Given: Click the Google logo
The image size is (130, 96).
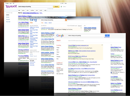Looking at the screenshot, I should (x=60, y=36).
